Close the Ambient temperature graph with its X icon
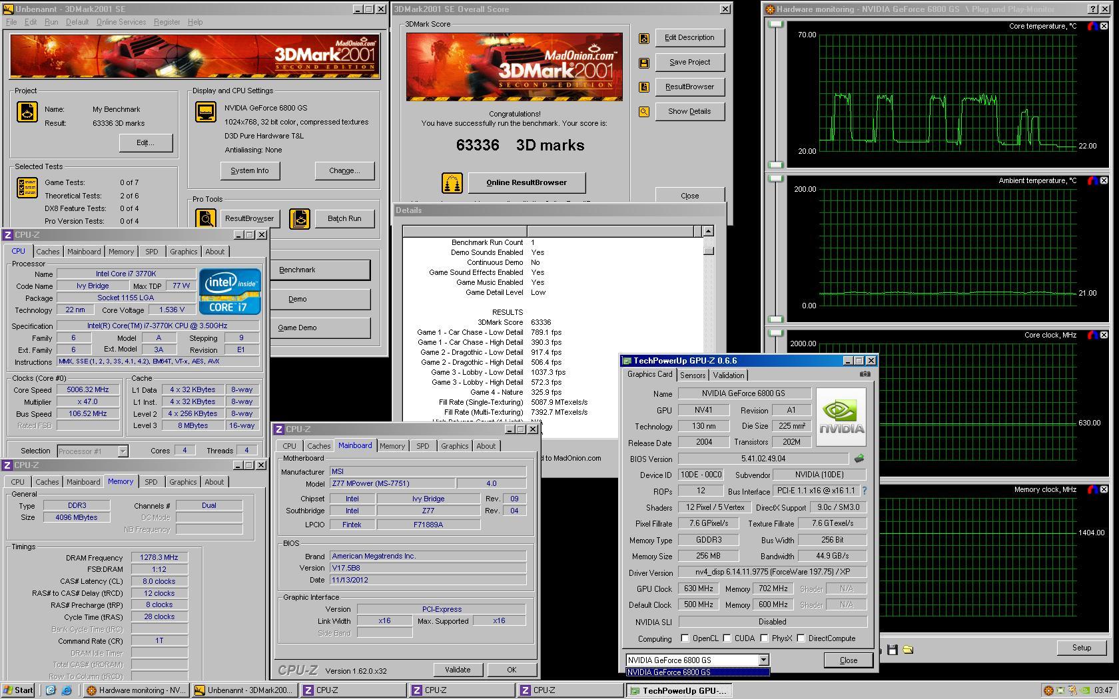Image resolution: width=1119 pixels, height=699 pixels. pyautogui.click(x=1104, y=181)
